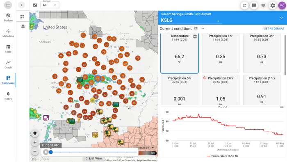Select the Temperature 66.2 °F card
Screen dimensions: 287x162
click(180, 53)
